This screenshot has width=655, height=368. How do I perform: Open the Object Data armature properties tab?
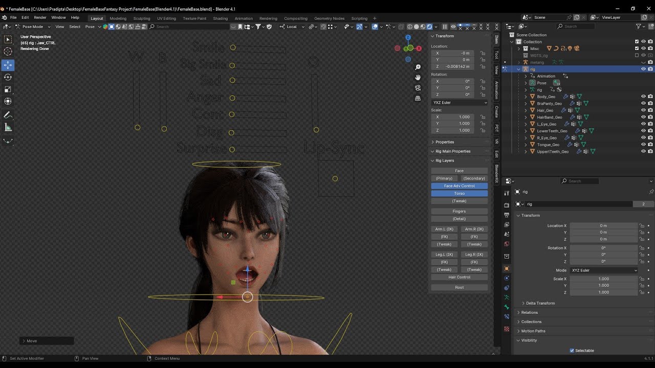507,297
